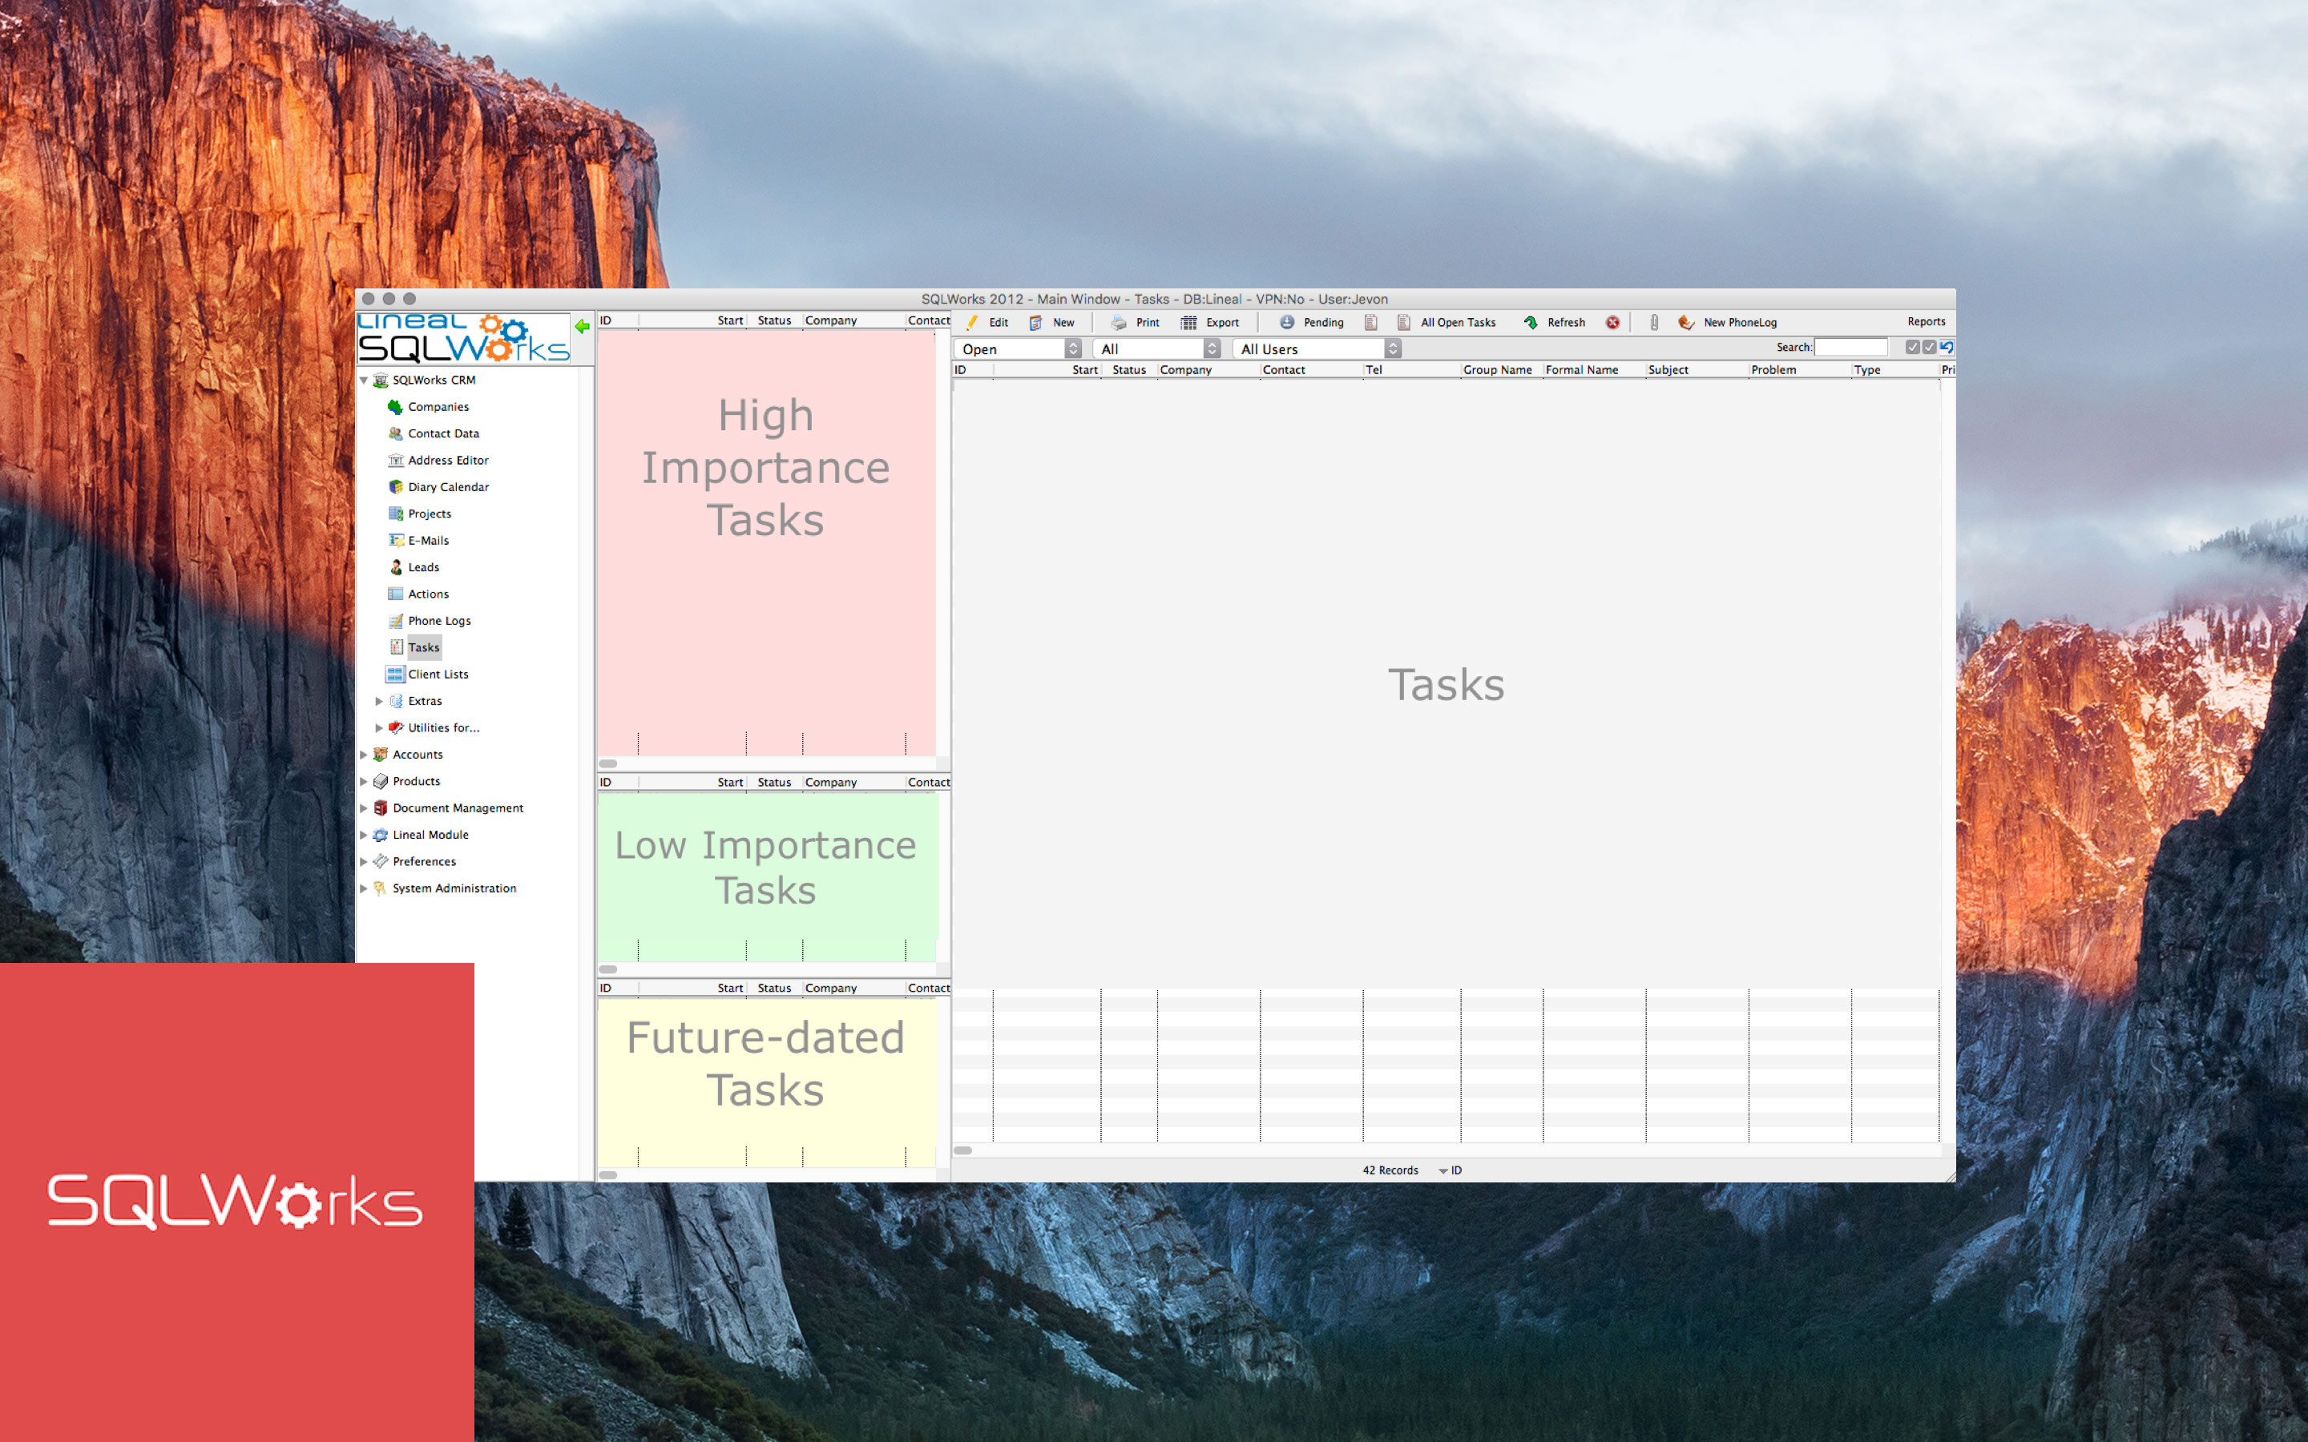Image resolution: width=2308 pixels, height=1442 pixels.
Task: Click the New PhoneLog toolbar icon
Action: 1686,322
